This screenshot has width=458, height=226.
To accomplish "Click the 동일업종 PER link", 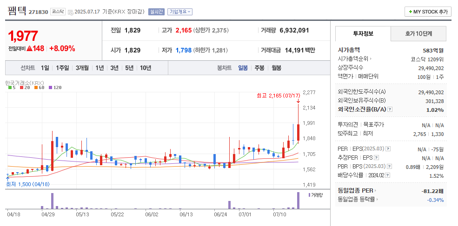I will click(356, 191).
